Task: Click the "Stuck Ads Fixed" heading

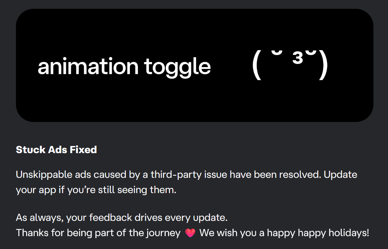Action: (x=56, y=150)
